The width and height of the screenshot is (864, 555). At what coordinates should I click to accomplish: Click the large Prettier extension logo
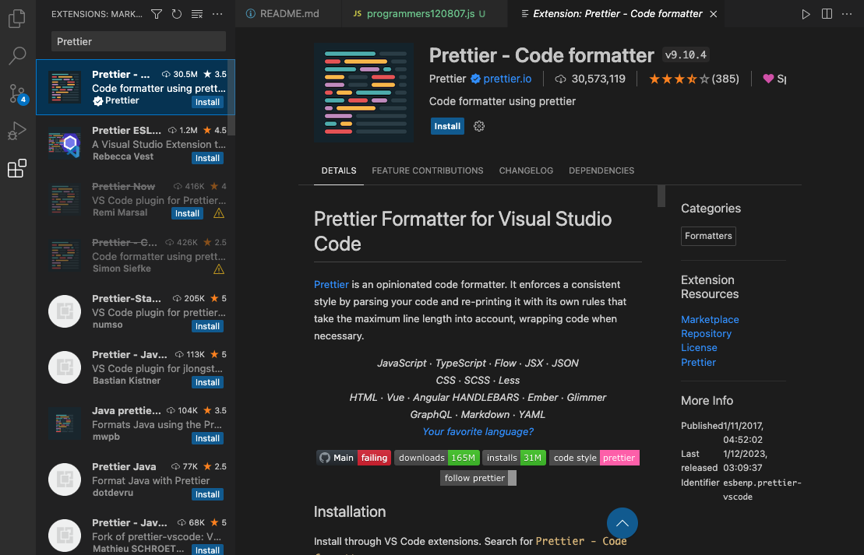pos(365,93)
